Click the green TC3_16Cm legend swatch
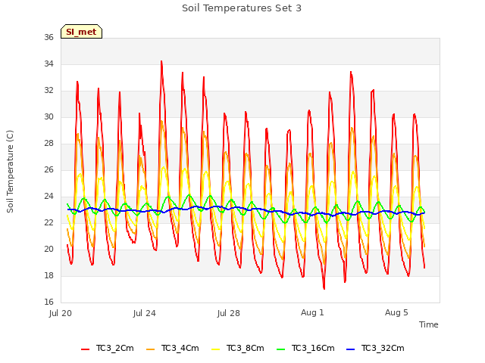The width and height of the screenshot is (485, 363). point(281,349)
